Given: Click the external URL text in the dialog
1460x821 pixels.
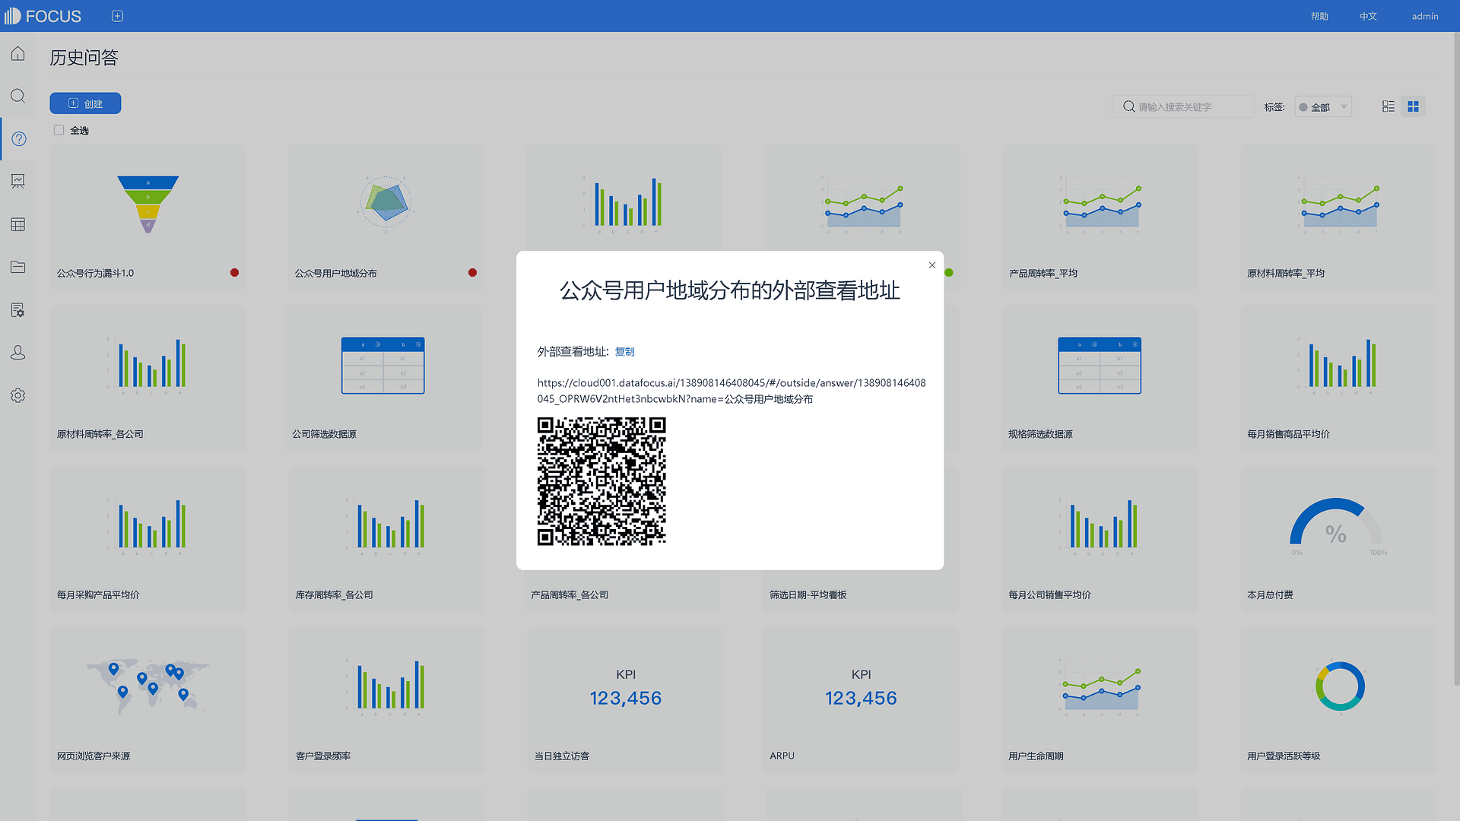Looking at the screenshot, I should (x=731, y=391).
